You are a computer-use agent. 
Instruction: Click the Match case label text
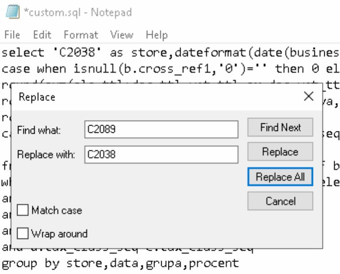point(57,210)
